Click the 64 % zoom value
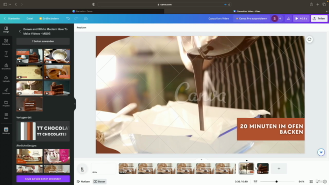The width and height of the screenshot is (329, 185). click(301, 181)
